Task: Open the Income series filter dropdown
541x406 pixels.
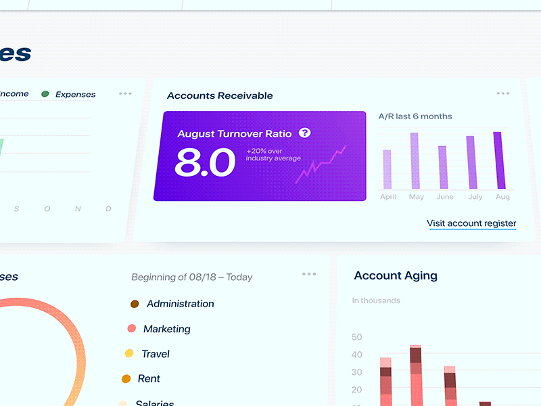Action: pos(14,94)
